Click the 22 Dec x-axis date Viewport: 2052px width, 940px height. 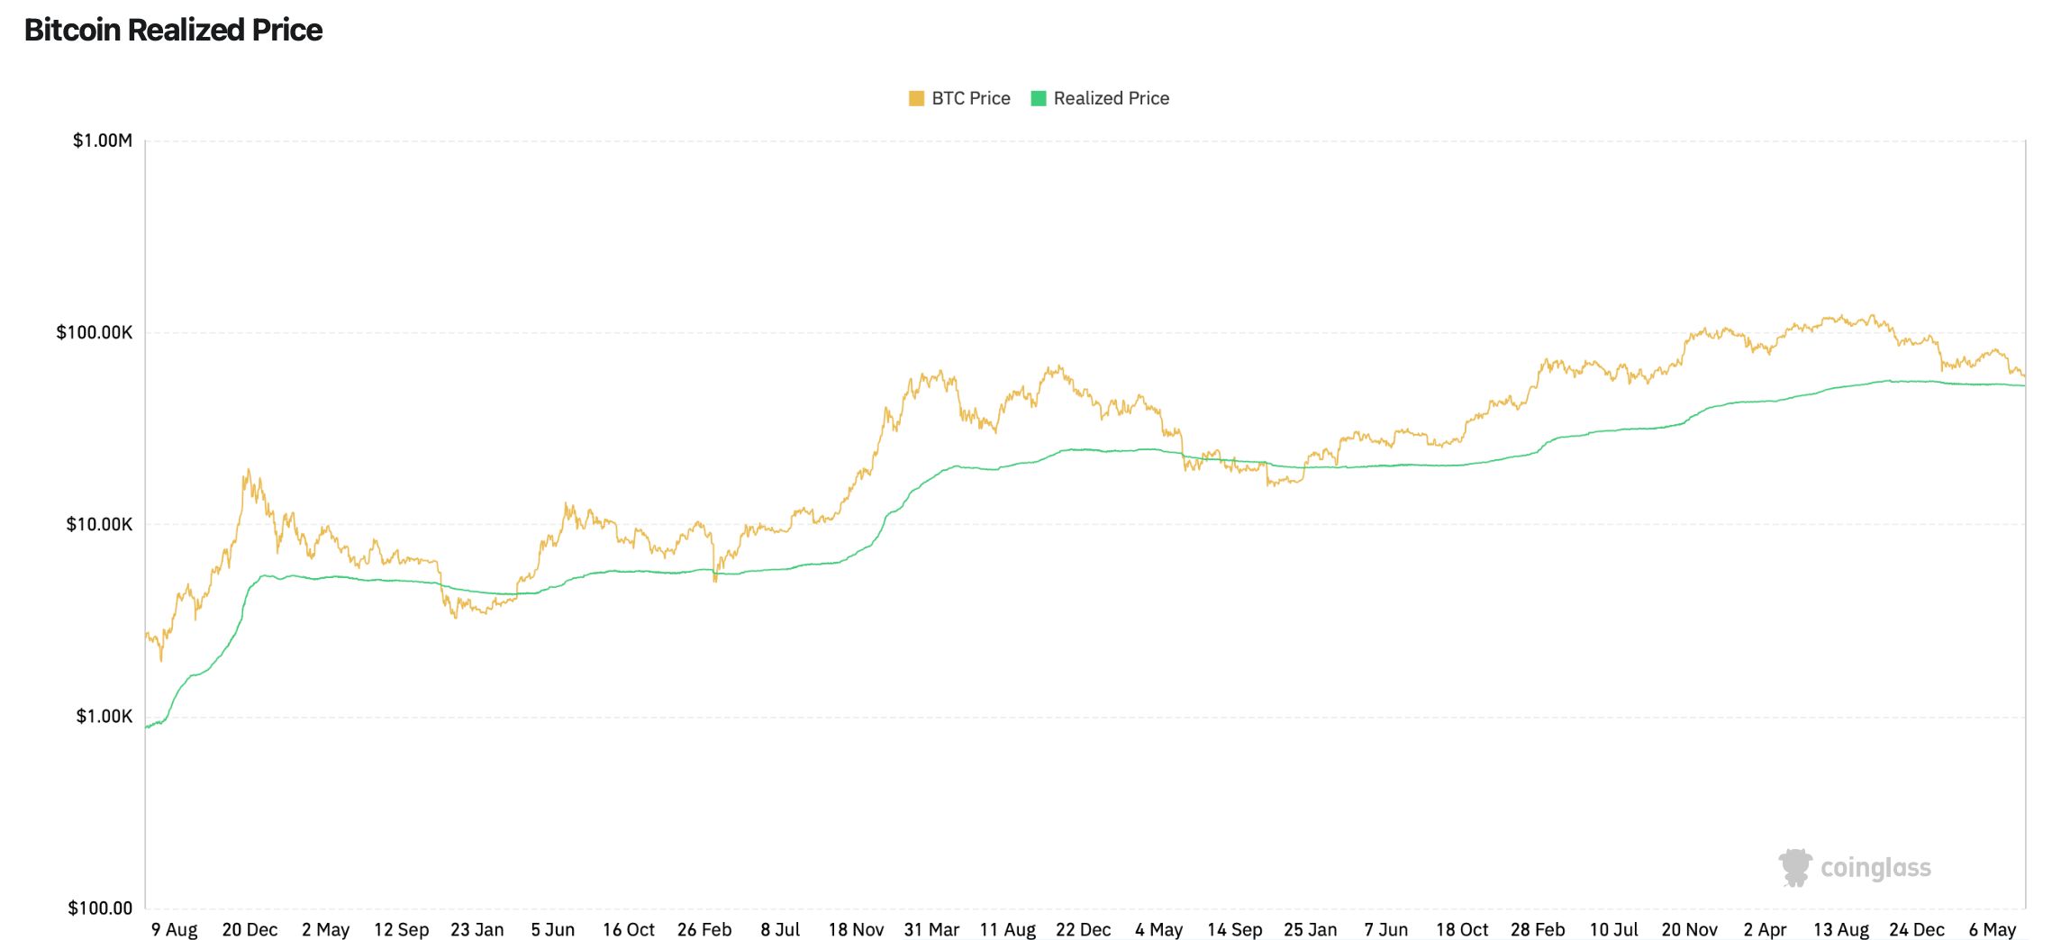point(1084,929)
